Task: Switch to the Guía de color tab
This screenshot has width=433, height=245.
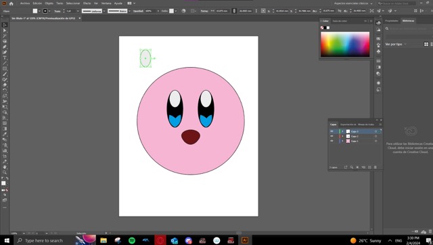Action: pyautogui.click(x=340, y=21)
